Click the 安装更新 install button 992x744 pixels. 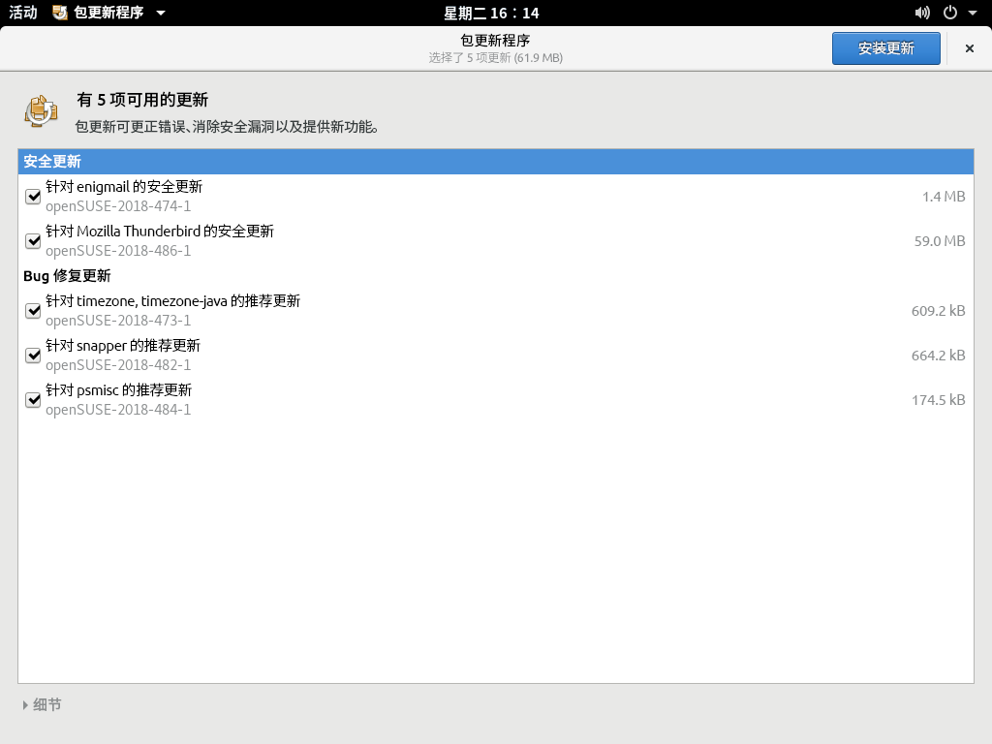pos(885,48)
